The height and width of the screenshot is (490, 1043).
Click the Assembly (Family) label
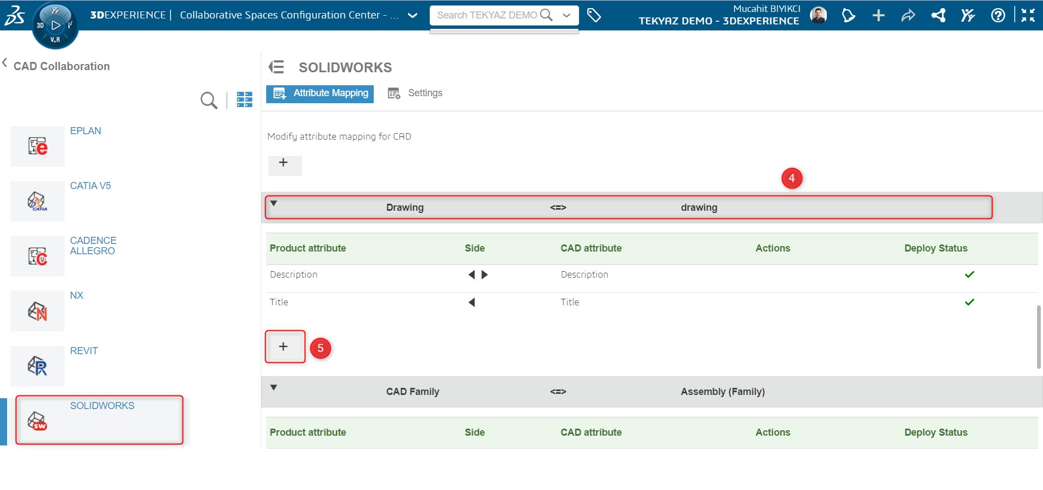coord(722,392)
